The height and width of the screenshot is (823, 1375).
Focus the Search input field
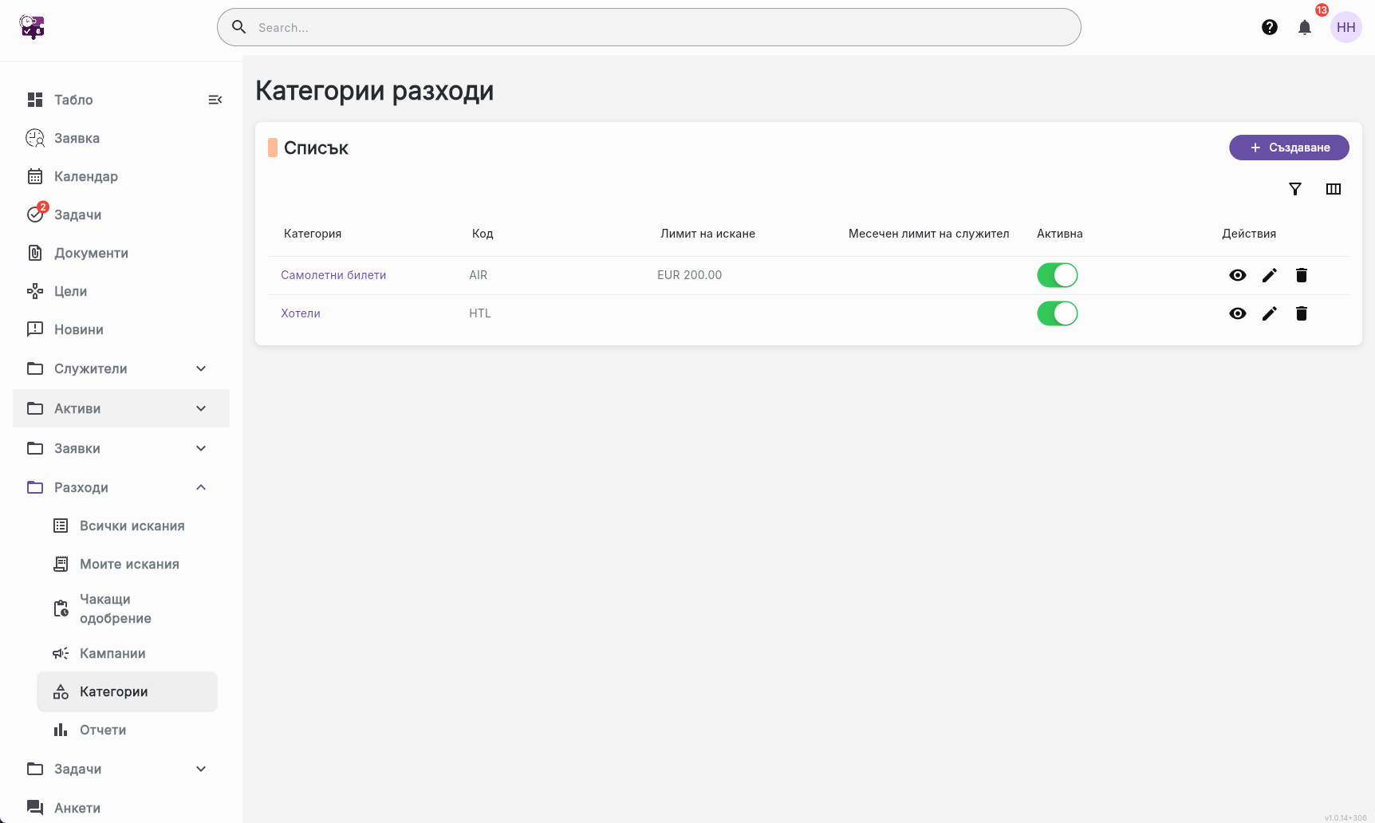tap(649, 27)
